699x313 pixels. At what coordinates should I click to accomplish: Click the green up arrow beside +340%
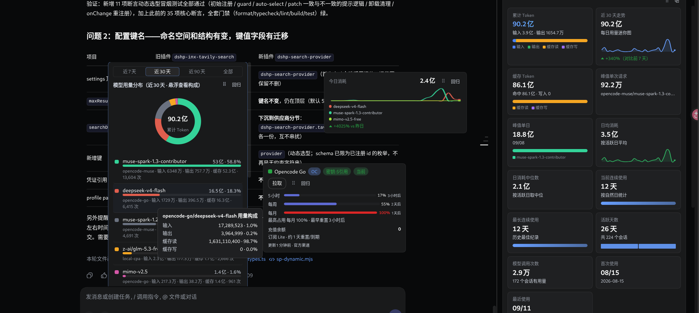pos(602,58)
